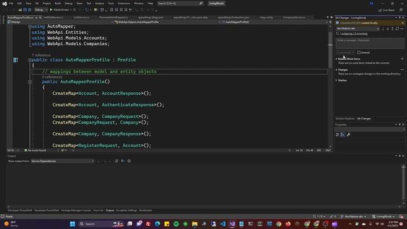Open the Git menu
This screenshot has width=407, height=229.
[37, 3]
